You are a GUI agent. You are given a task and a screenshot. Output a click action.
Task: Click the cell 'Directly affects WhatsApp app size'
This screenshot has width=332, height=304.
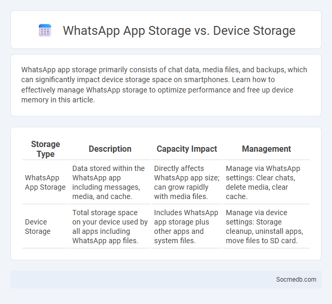[x=187, y=182]
